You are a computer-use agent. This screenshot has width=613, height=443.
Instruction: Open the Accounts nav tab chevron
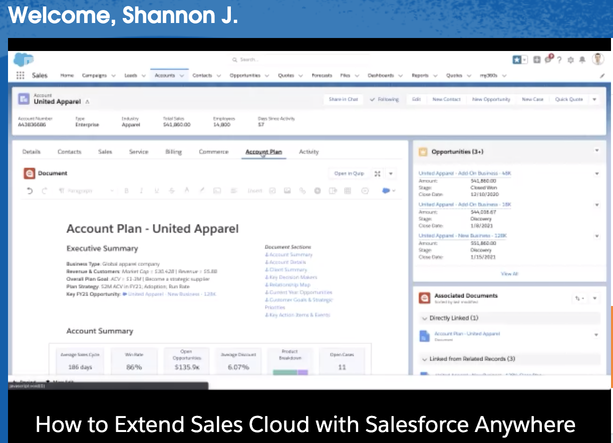(x=181, y=75)
